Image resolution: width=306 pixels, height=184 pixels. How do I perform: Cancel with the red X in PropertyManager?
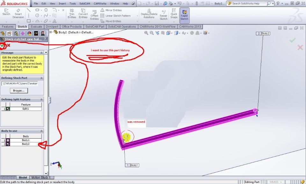pyautogui.click(x=8, y=45)
